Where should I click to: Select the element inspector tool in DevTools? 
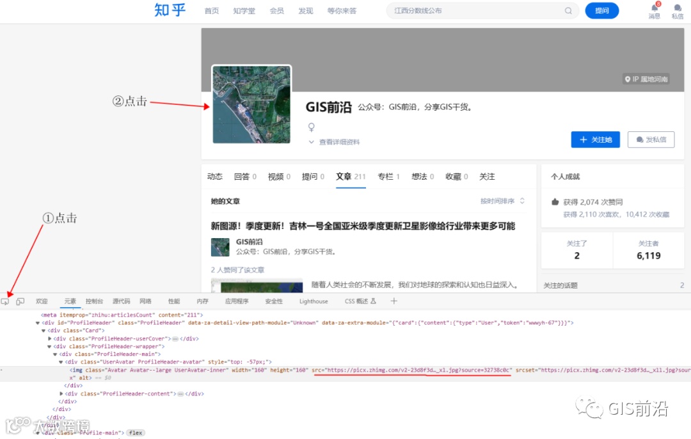(x=5, y=301)
